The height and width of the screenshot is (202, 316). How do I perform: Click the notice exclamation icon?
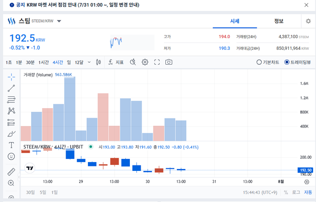tap(12, 5)
